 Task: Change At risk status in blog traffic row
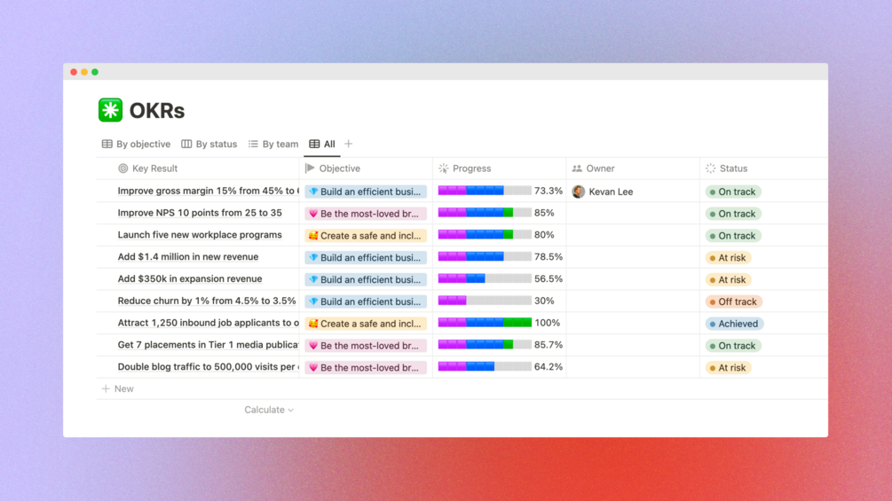(x=729, y=367)
